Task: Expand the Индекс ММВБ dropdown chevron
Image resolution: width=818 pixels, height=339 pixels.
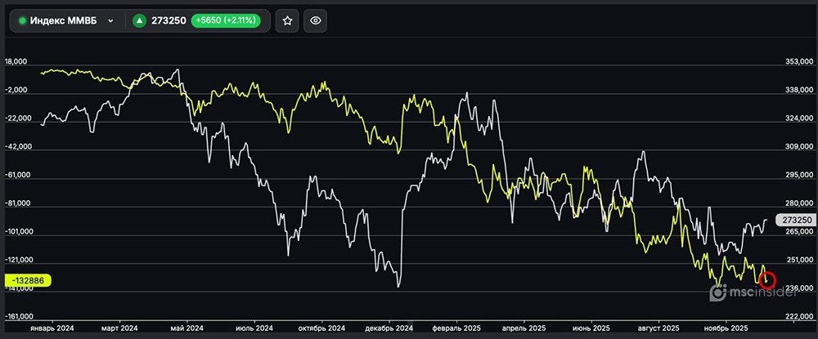Action: point(110,20)
